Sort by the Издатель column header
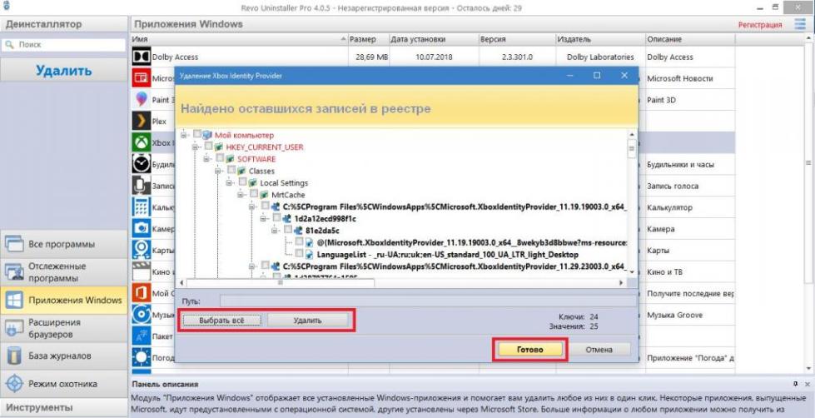815x418 pixels. (600, 39)
